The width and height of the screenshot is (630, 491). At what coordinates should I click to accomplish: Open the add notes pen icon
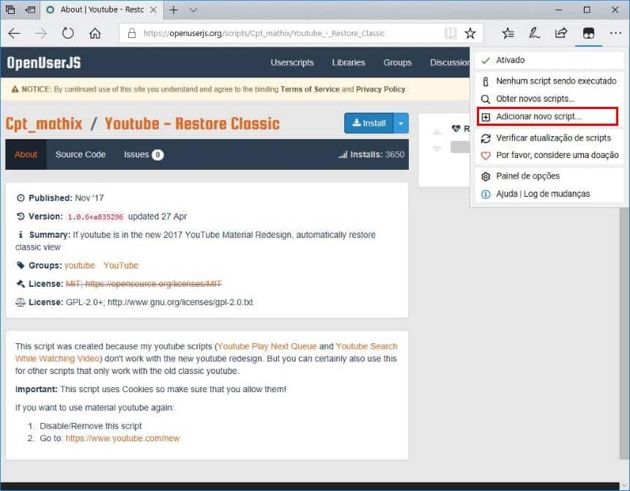coord(534,34)
